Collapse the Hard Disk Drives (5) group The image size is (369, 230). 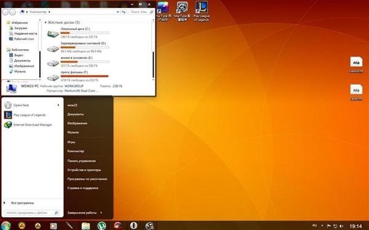point(46,23)
